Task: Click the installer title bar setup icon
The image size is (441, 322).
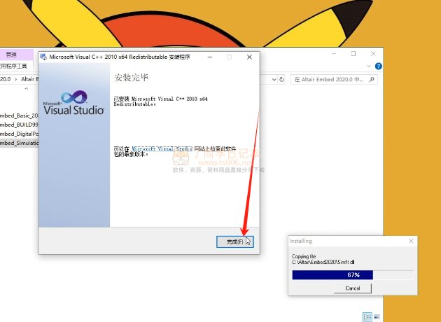Action: click(43, 57)
